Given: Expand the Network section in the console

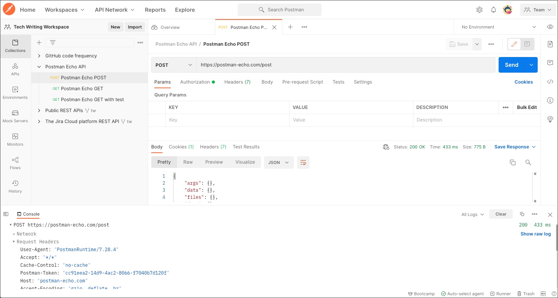Looking at the screenshot, I should click(x=14, y=234).
